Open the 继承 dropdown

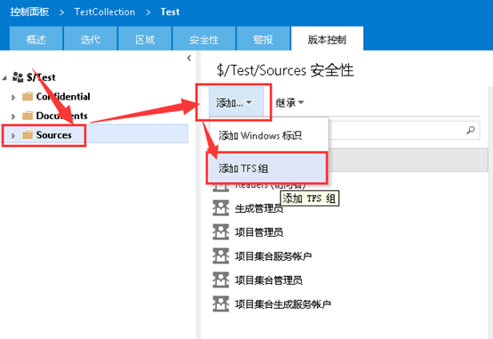tap(289, 102)
